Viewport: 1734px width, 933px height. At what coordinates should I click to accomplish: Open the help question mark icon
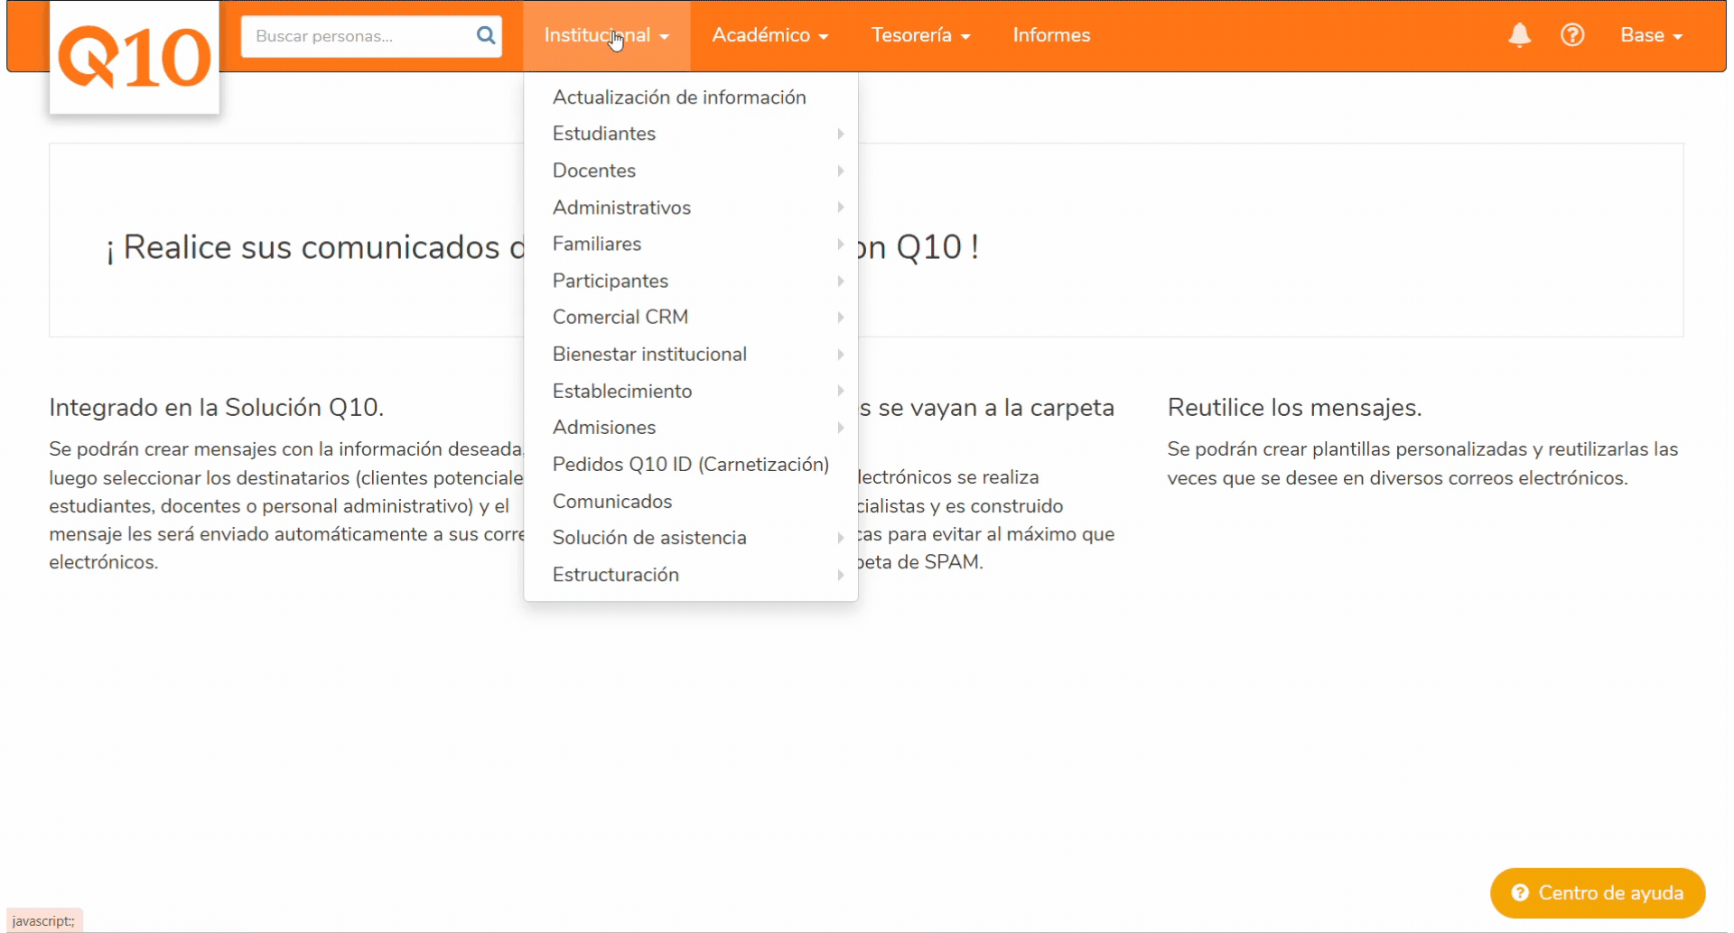(1572, 35)
